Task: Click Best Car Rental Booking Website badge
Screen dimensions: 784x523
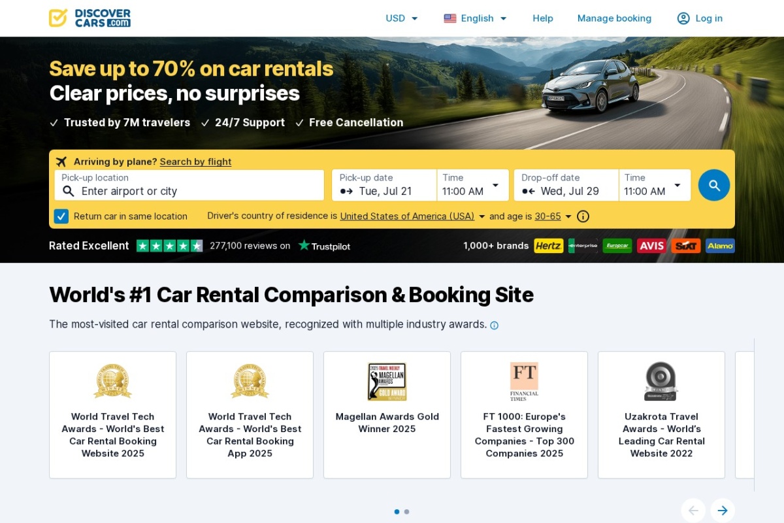Action: pyautogui.click(x=112, y=382)
